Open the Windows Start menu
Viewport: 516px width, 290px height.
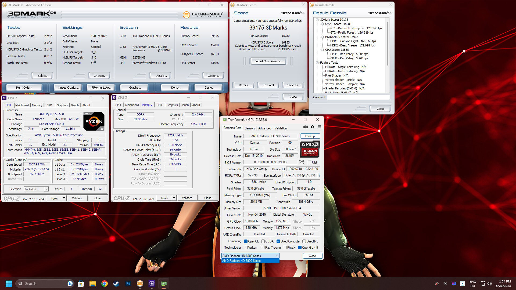(9, 284)
